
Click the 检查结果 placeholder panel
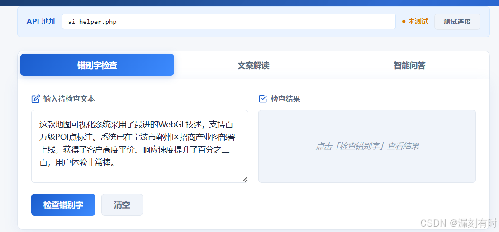pyautogui.click(x=367, y=146)
